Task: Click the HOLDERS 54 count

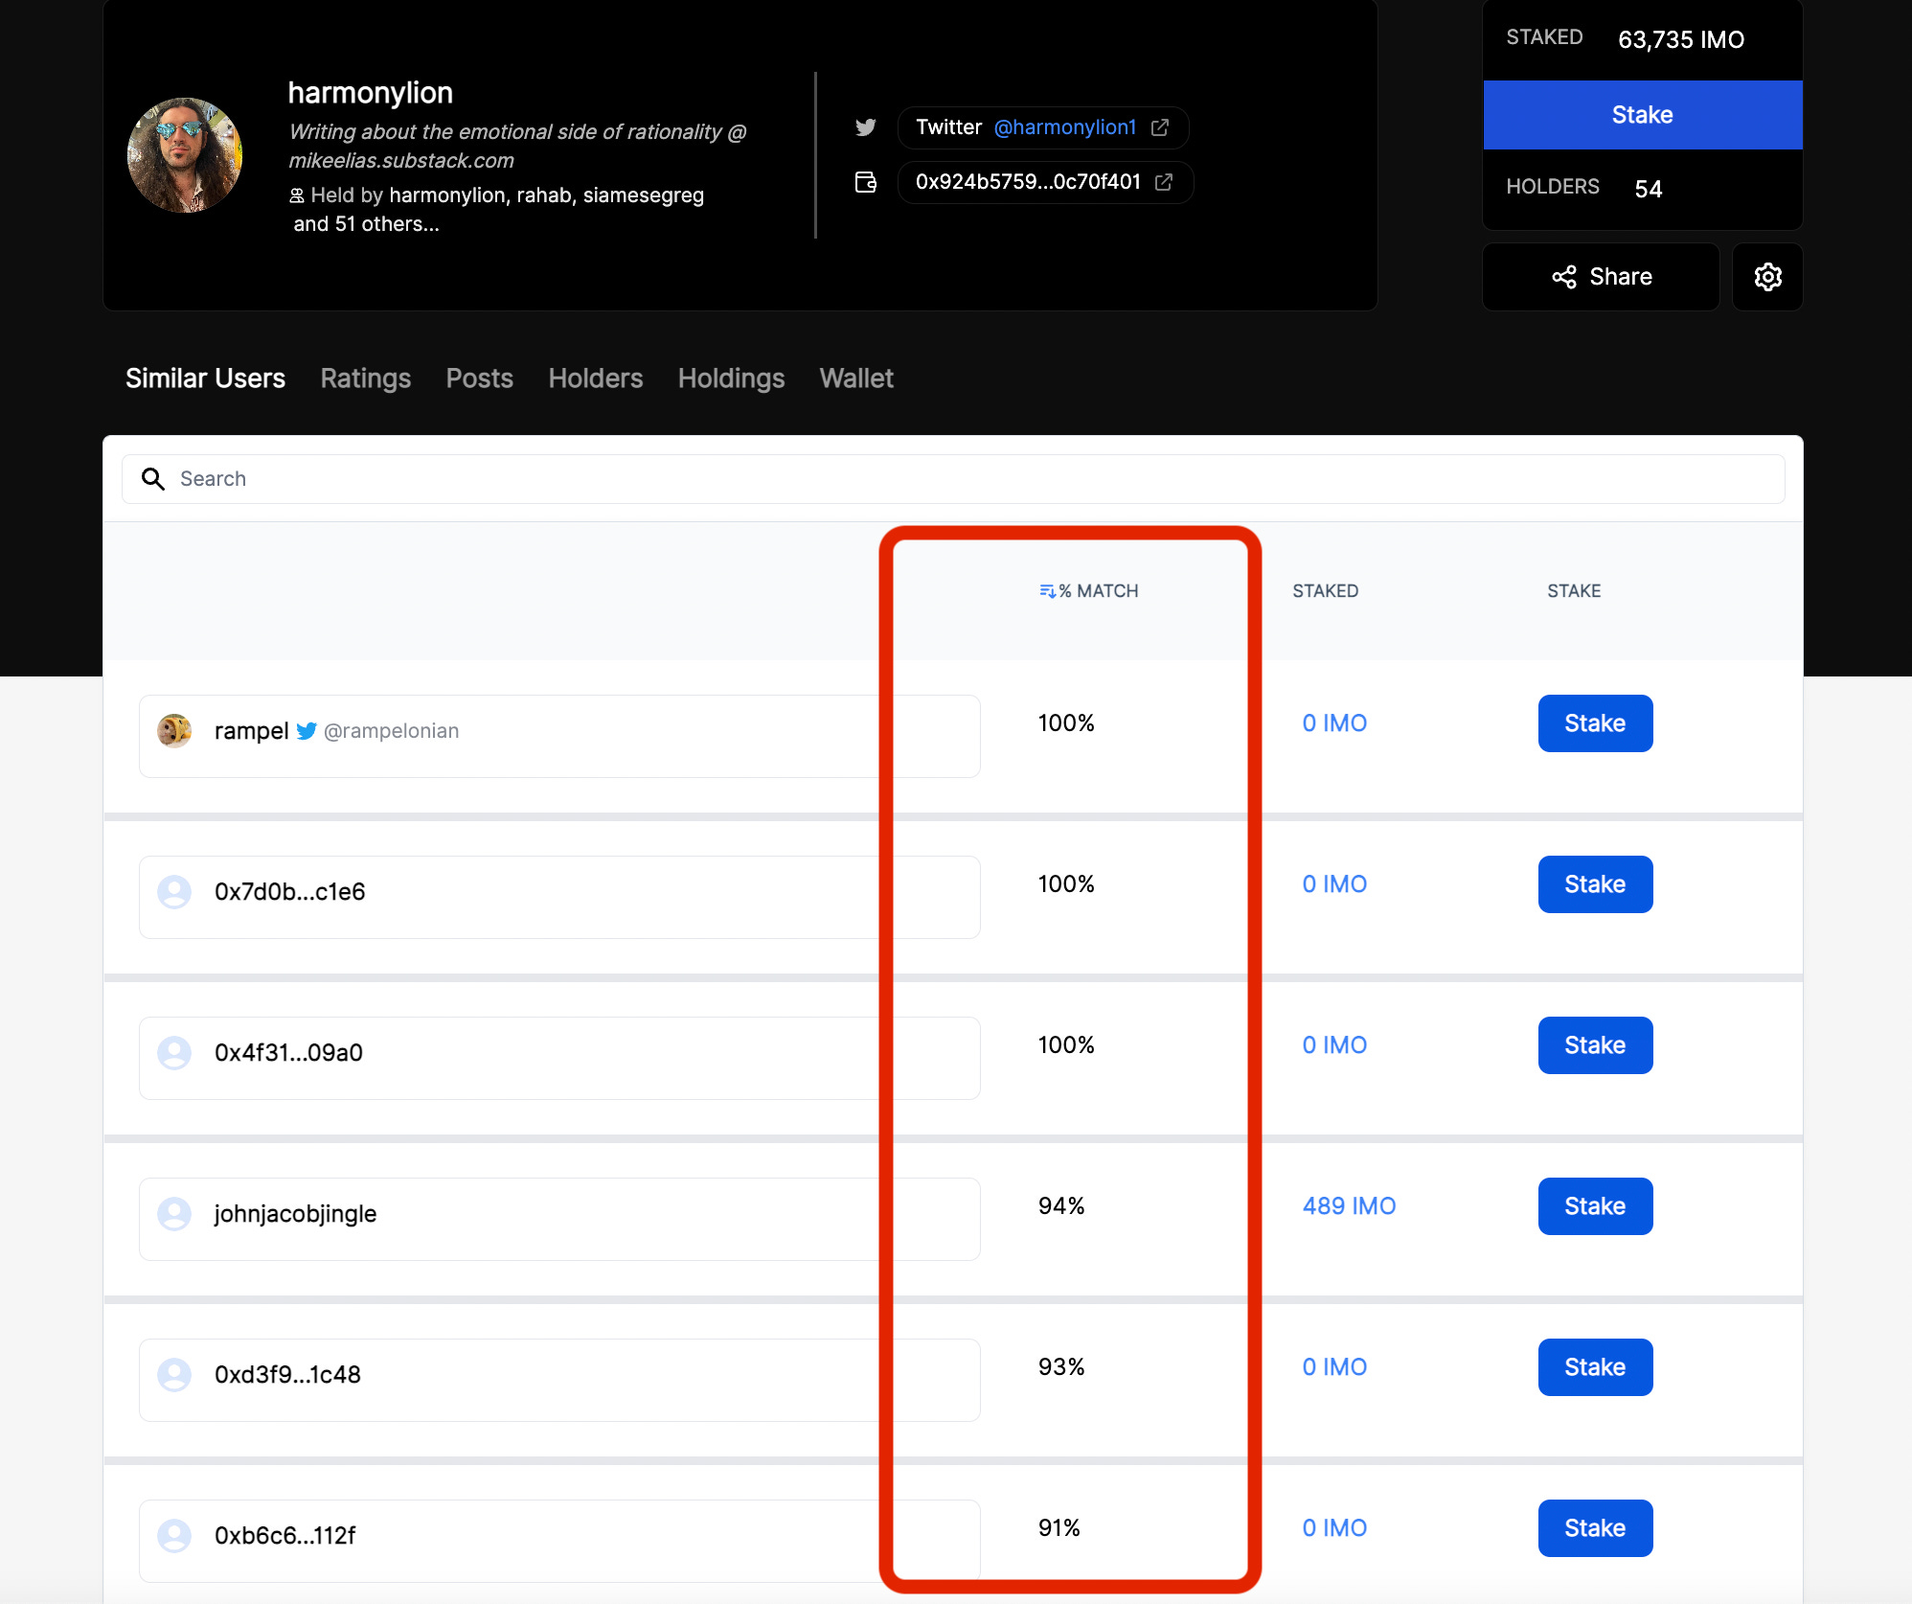Action: pyautogui.click(x=1648, y=189)
